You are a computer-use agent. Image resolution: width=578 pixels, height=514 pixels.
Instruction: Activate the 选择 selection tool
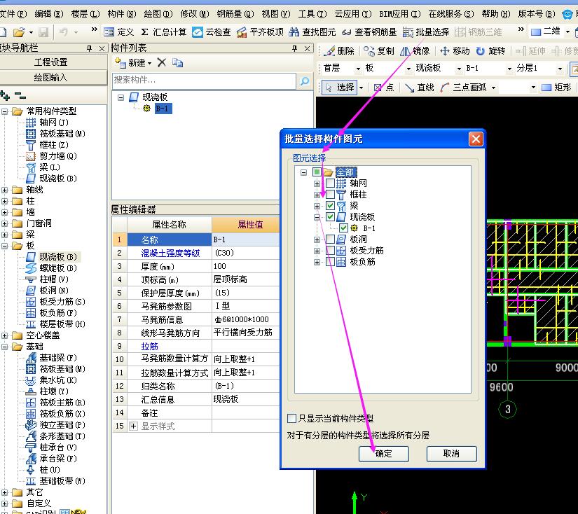pyautogui.click(x=341, y=88)
